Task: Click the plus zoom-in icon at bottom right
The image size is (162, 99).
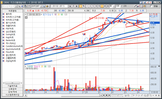Action: point(156,95)
